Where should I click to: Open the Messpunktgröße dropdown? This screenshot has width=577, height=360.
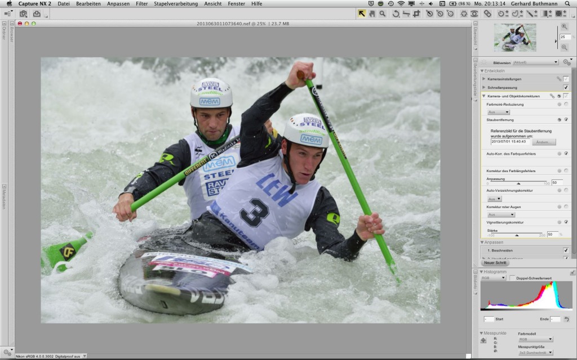point(535,352)
